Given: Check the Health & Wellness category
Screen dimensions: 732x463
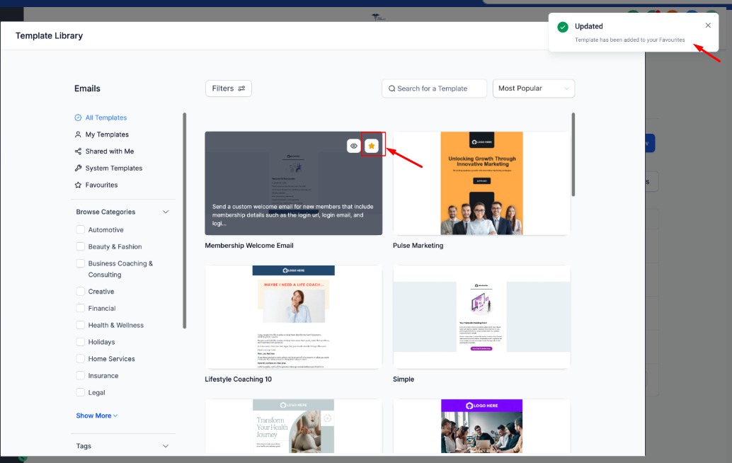Looking at the screenshot, I should pos(80,325).
